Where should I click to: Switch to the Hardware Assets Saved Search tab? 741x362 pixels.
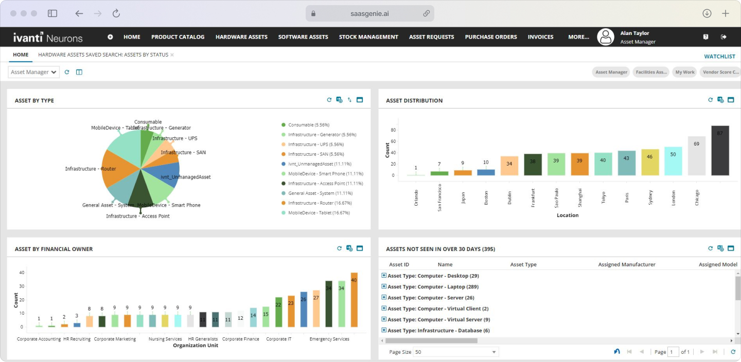[x=103, y=55]
